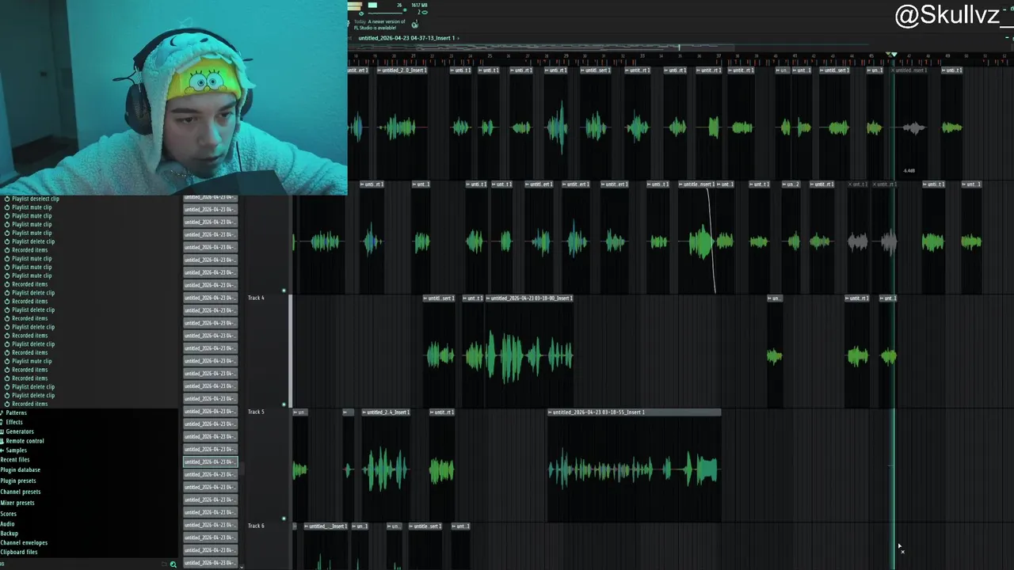Open the FL Studio newer version notice
This screenshot has width=1014, height=570.
click(380, 25)
